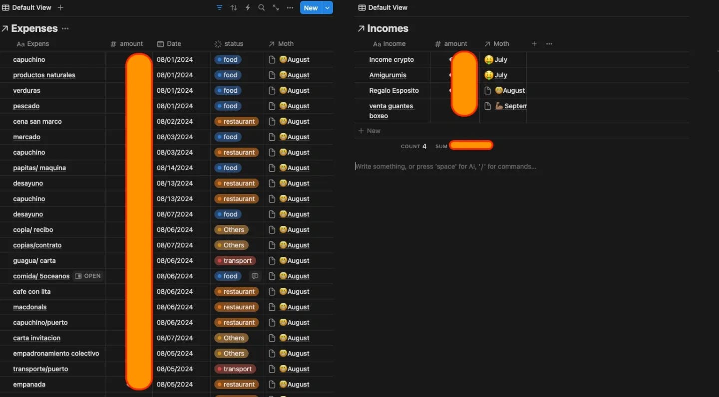719x397 pixels.
Task: Click the search magnifier icon
Action: coord(262,8)
